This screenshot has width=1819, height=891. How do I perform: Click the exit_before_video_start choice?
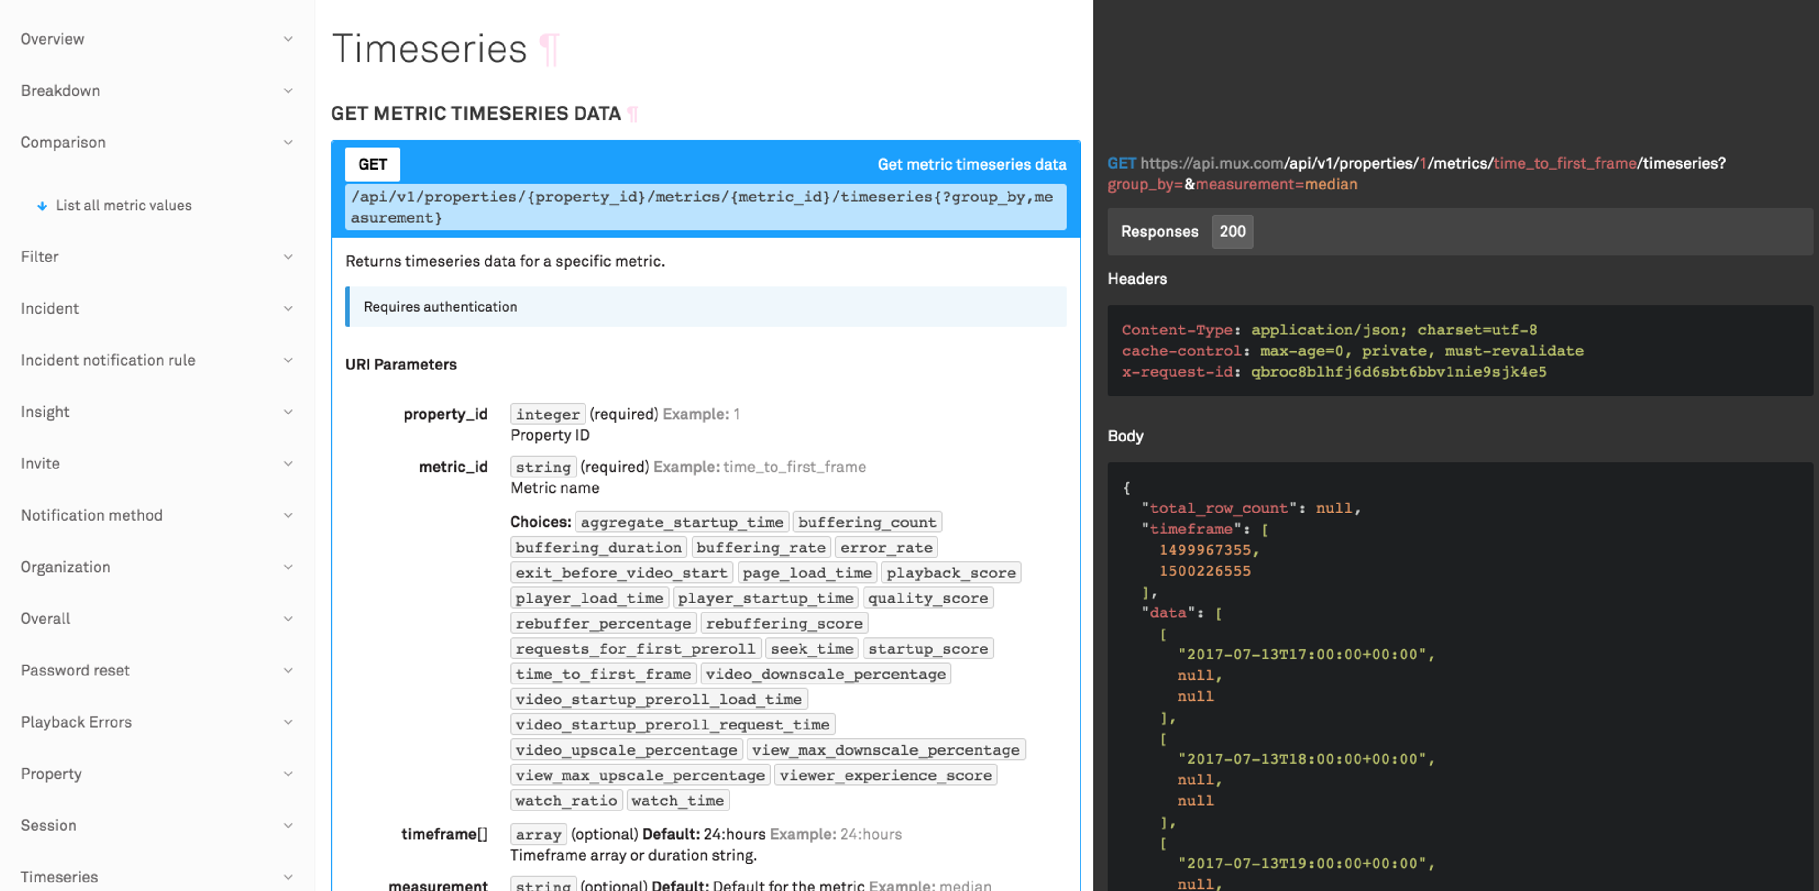[621, 573]
